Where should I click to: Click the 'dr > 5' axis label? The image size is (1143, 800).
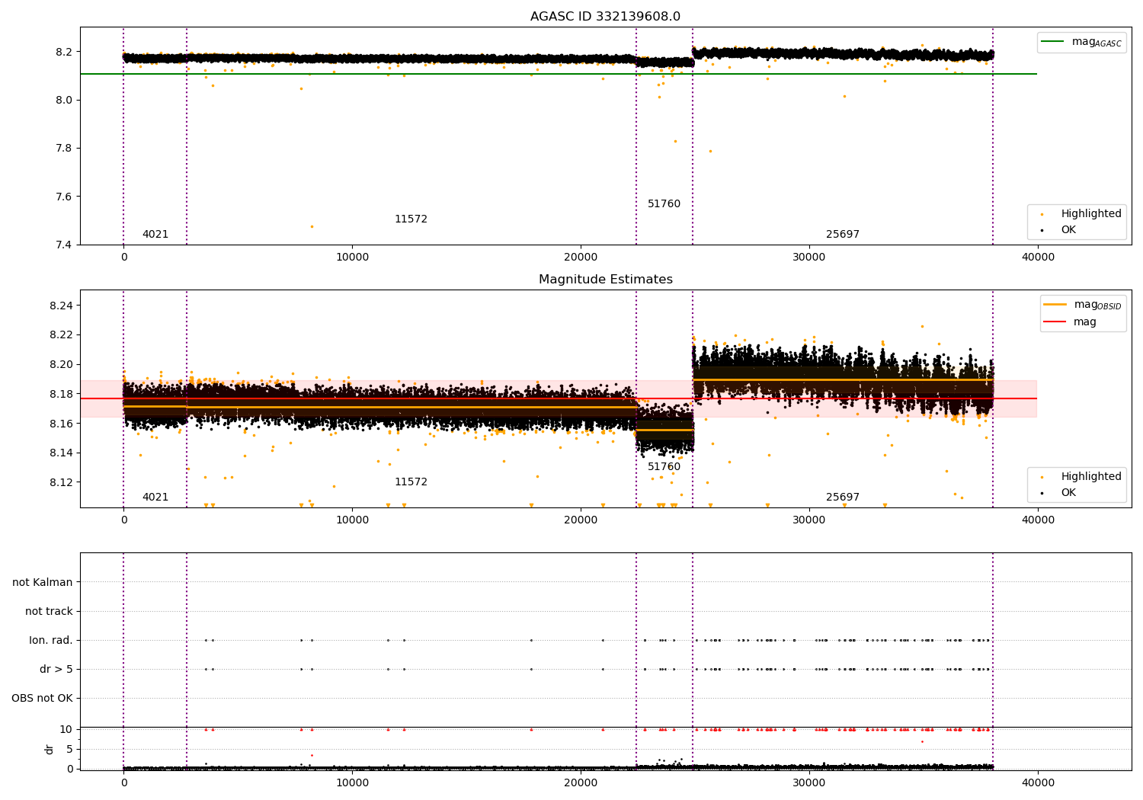56,669
